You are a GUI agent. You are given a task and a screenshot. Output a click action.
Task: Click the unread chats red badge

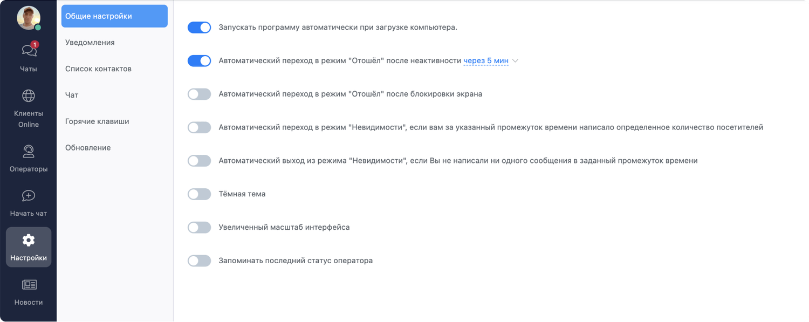click(x=35, y=44)
